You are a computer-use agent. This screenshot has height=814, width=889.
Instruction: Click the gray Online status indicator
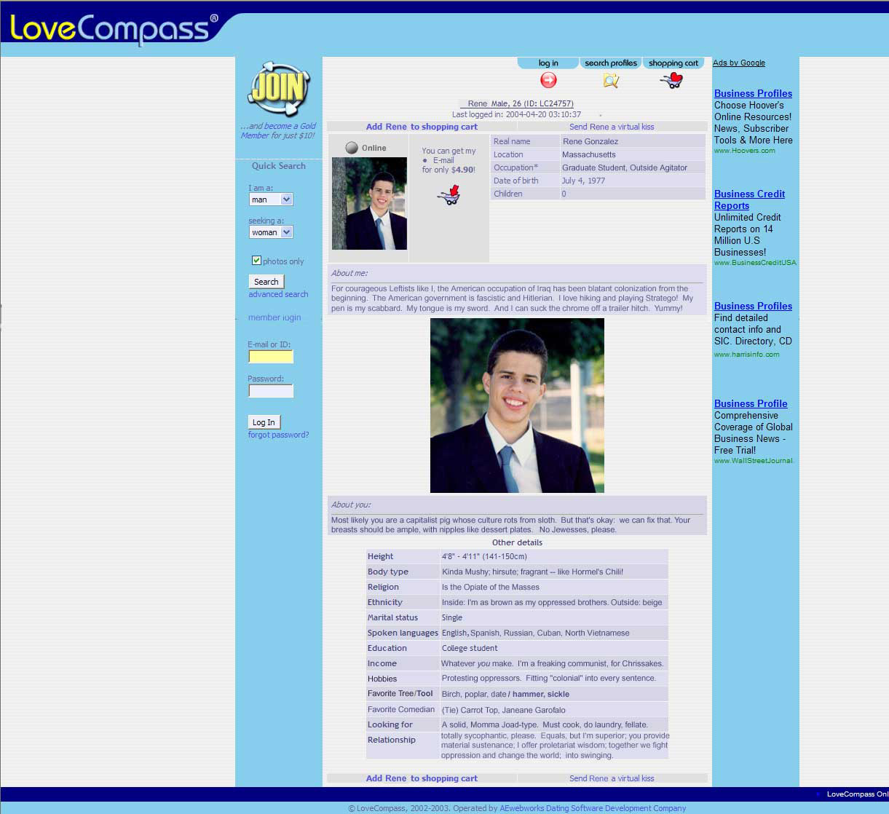[352, 148]
